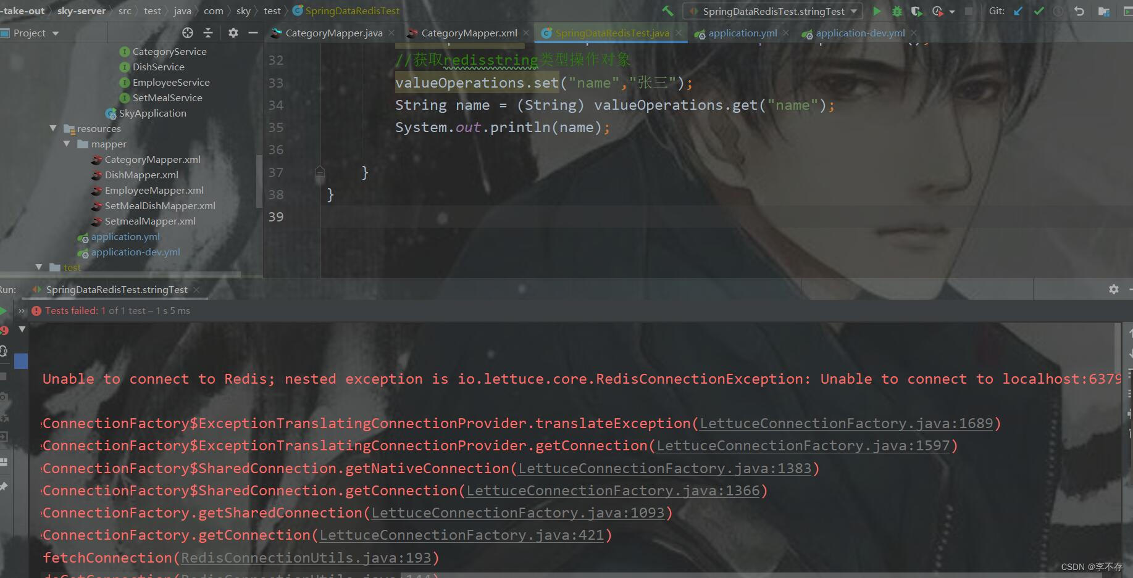This screenshot has height=578, width=1133.
Task: Rollback changes using the undo arrow icon
Action: click(1079, 10)
